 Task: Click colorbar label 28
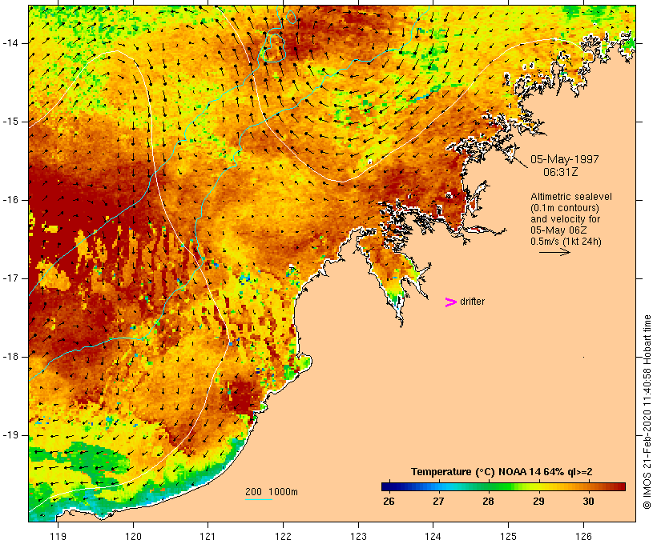[x=488, y=501]
